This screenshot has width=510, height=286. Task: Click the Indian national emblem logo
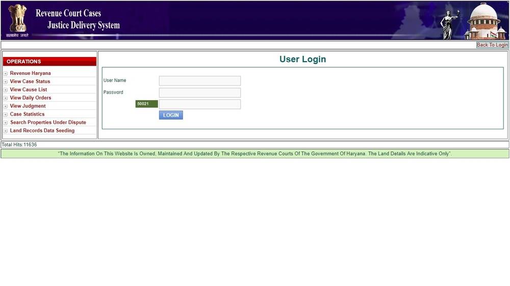point(17,19)
